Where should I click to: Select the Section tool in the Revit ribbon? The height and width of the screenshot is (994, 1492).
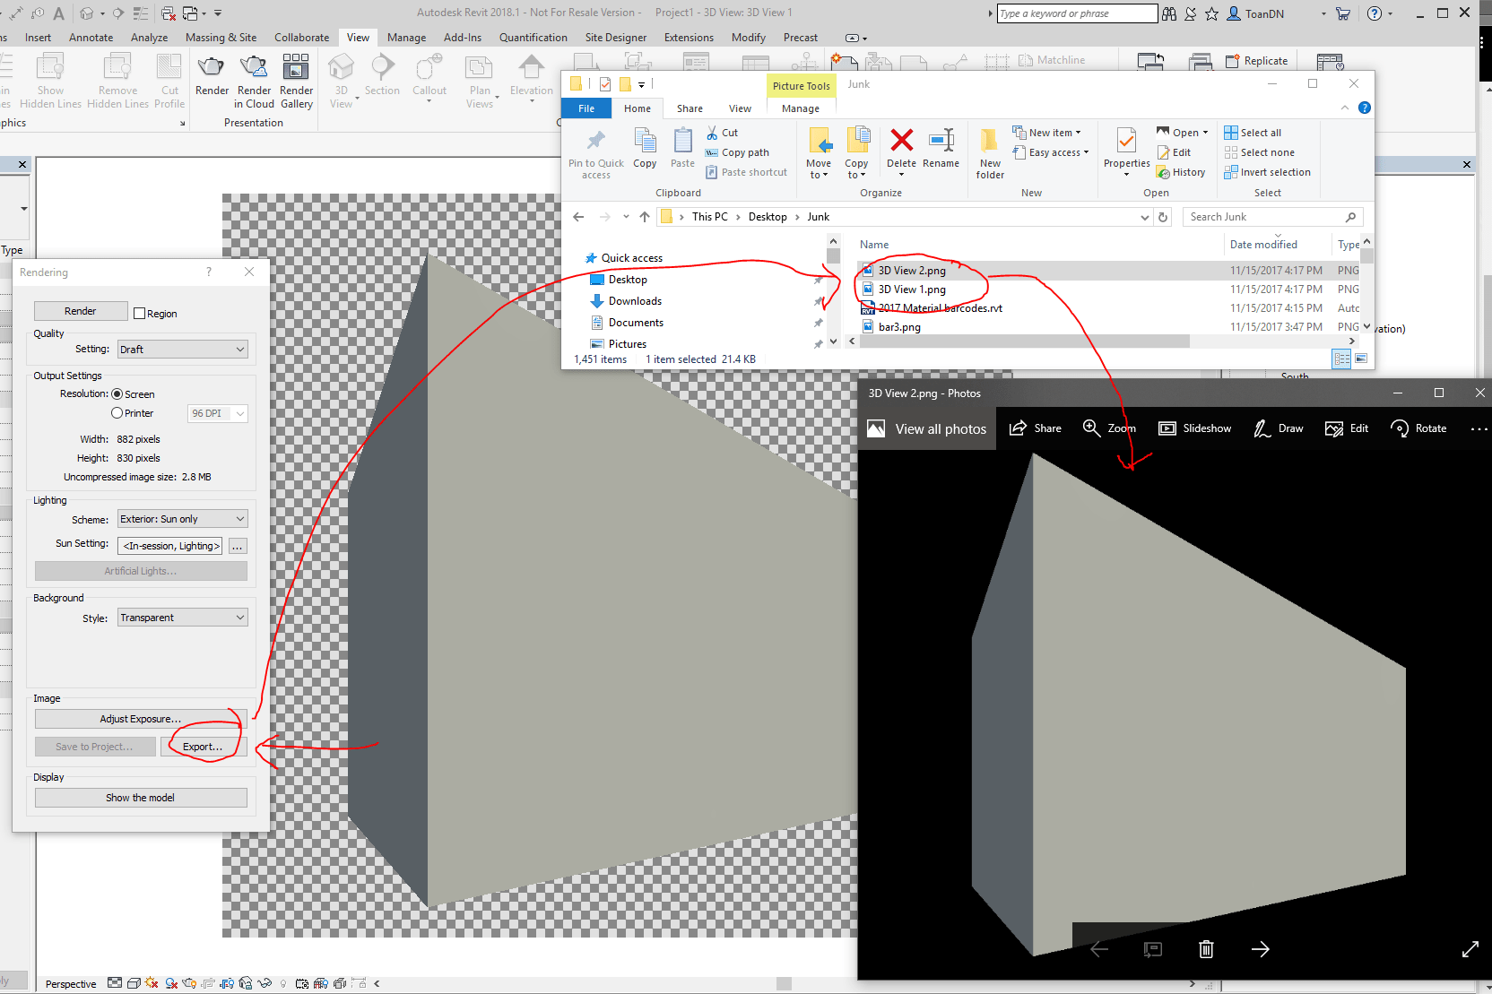[383, 76]
